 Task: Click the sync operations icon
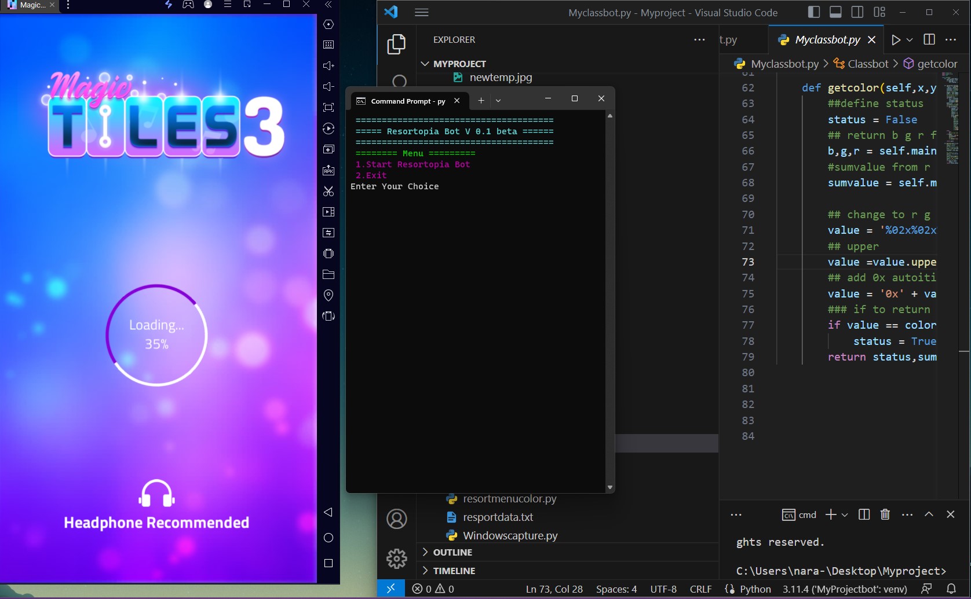coord(328,233)
